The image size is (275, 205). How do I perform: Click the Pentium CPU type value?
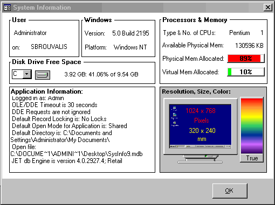239,33
